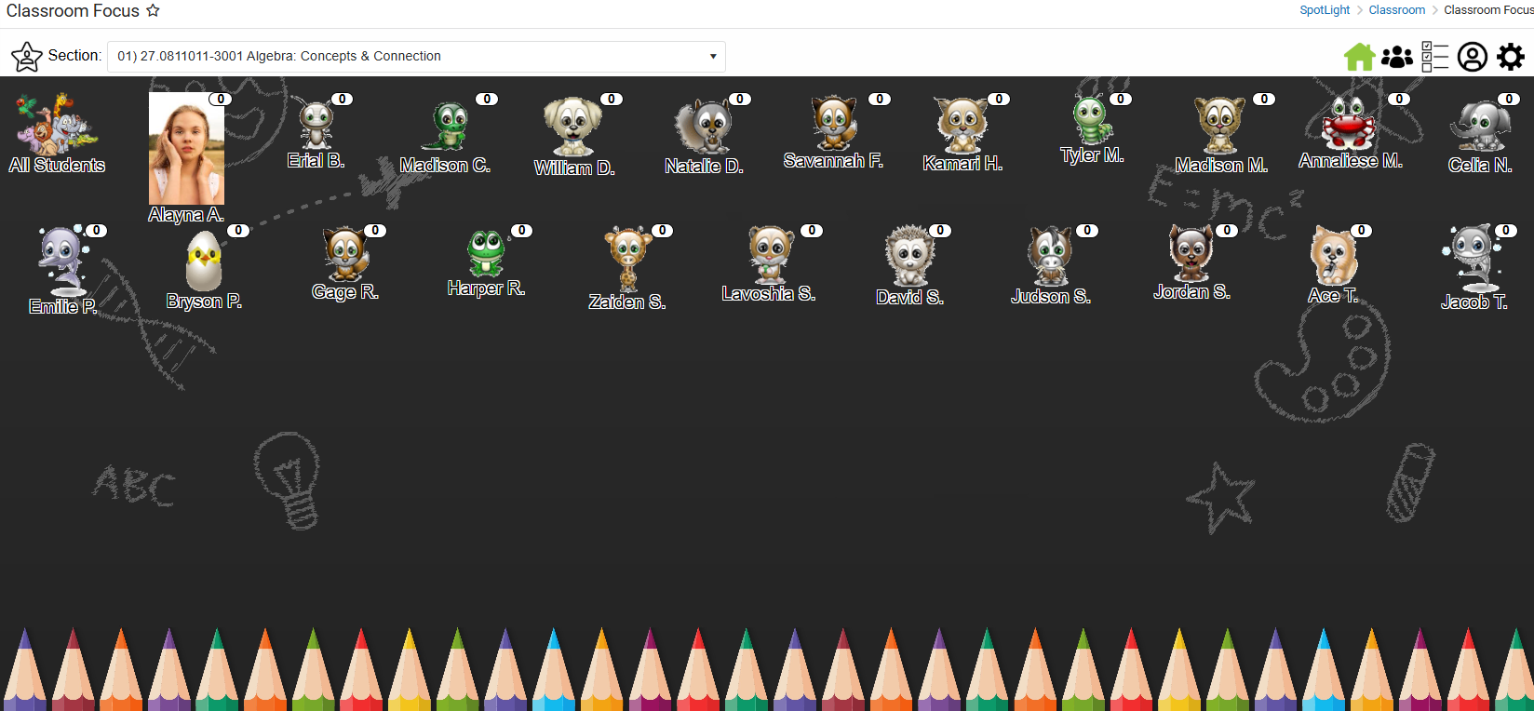Choose the William D. puppy avatar
The height and width of the screenshot is (711, 1534).
(x=572, y=127)
